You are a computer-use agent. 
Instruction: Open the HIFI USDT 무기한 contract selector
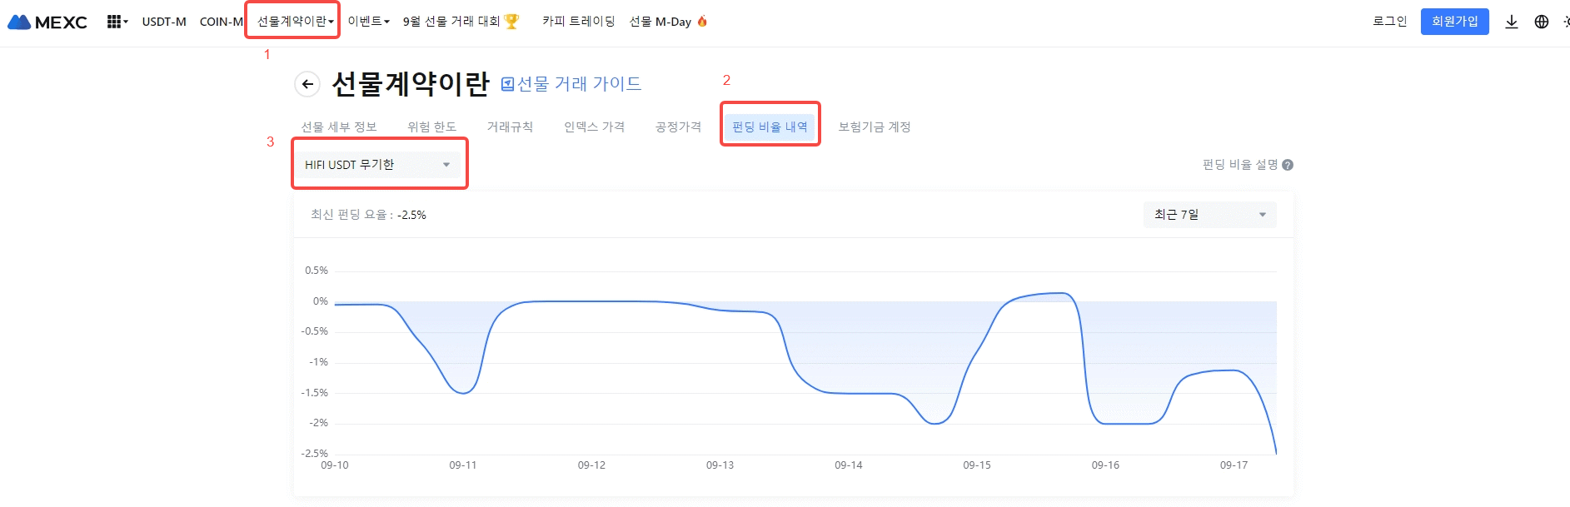click(377, 165)
